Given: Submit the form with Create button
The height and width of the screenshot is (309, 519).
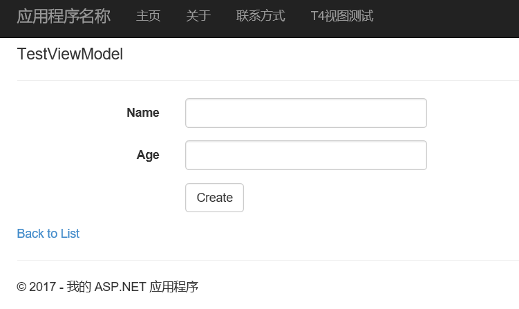Looking at the screenshot, I should coord(214,198).
